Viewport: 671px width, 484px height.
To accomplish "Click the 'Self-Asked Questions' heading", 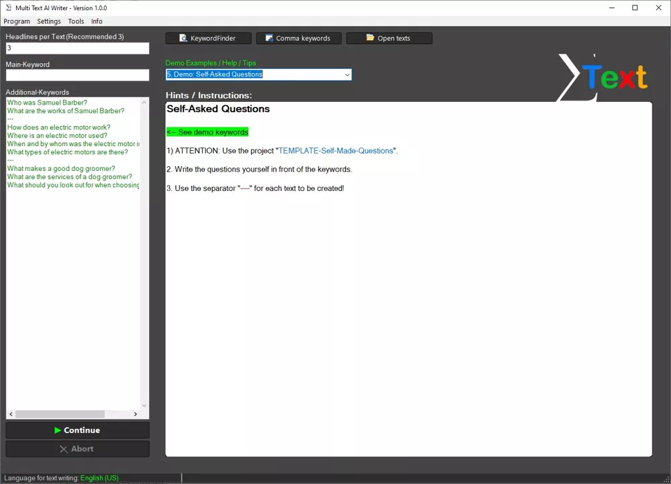I will pyautogui.click(x=218, y=109).
